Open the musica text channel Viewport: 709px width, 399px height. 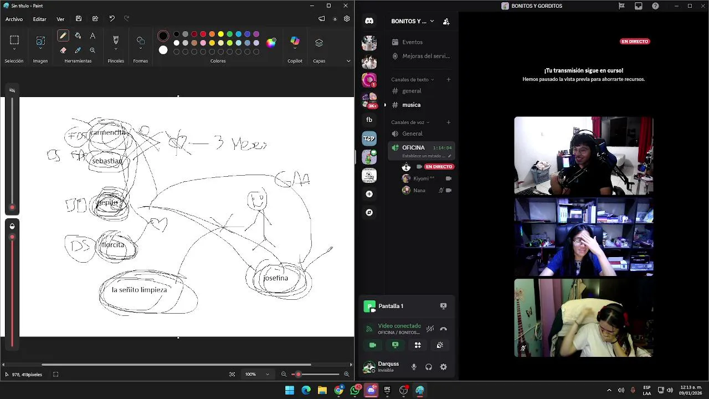point(421,105)
